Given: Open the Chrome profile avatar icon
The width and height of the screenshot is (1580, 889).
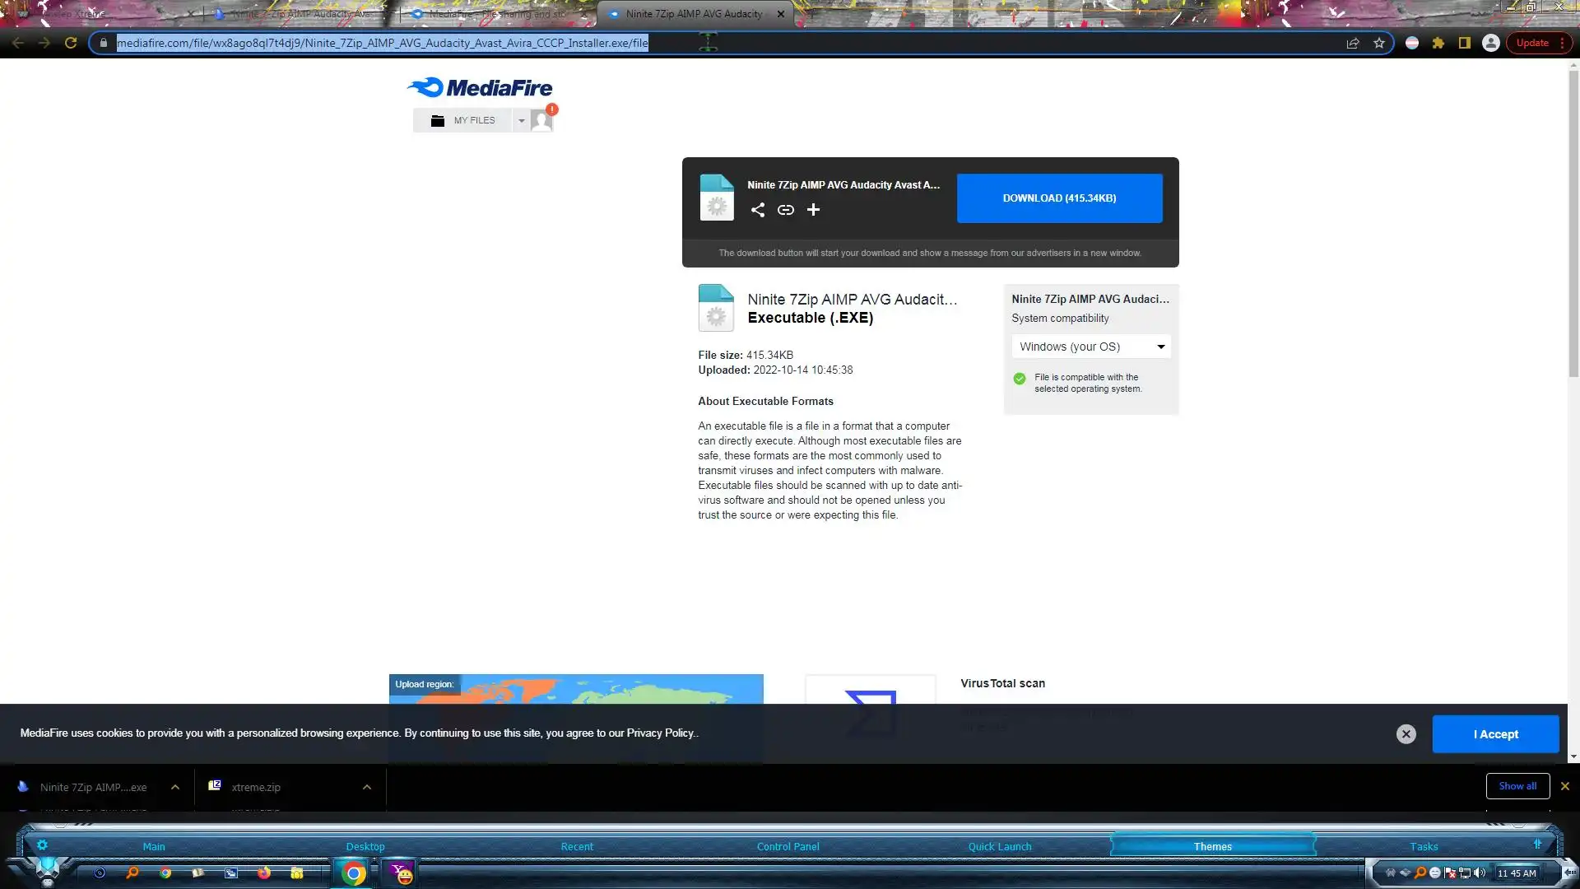Looking at the screenshot, I should [x=1490, y=43].
